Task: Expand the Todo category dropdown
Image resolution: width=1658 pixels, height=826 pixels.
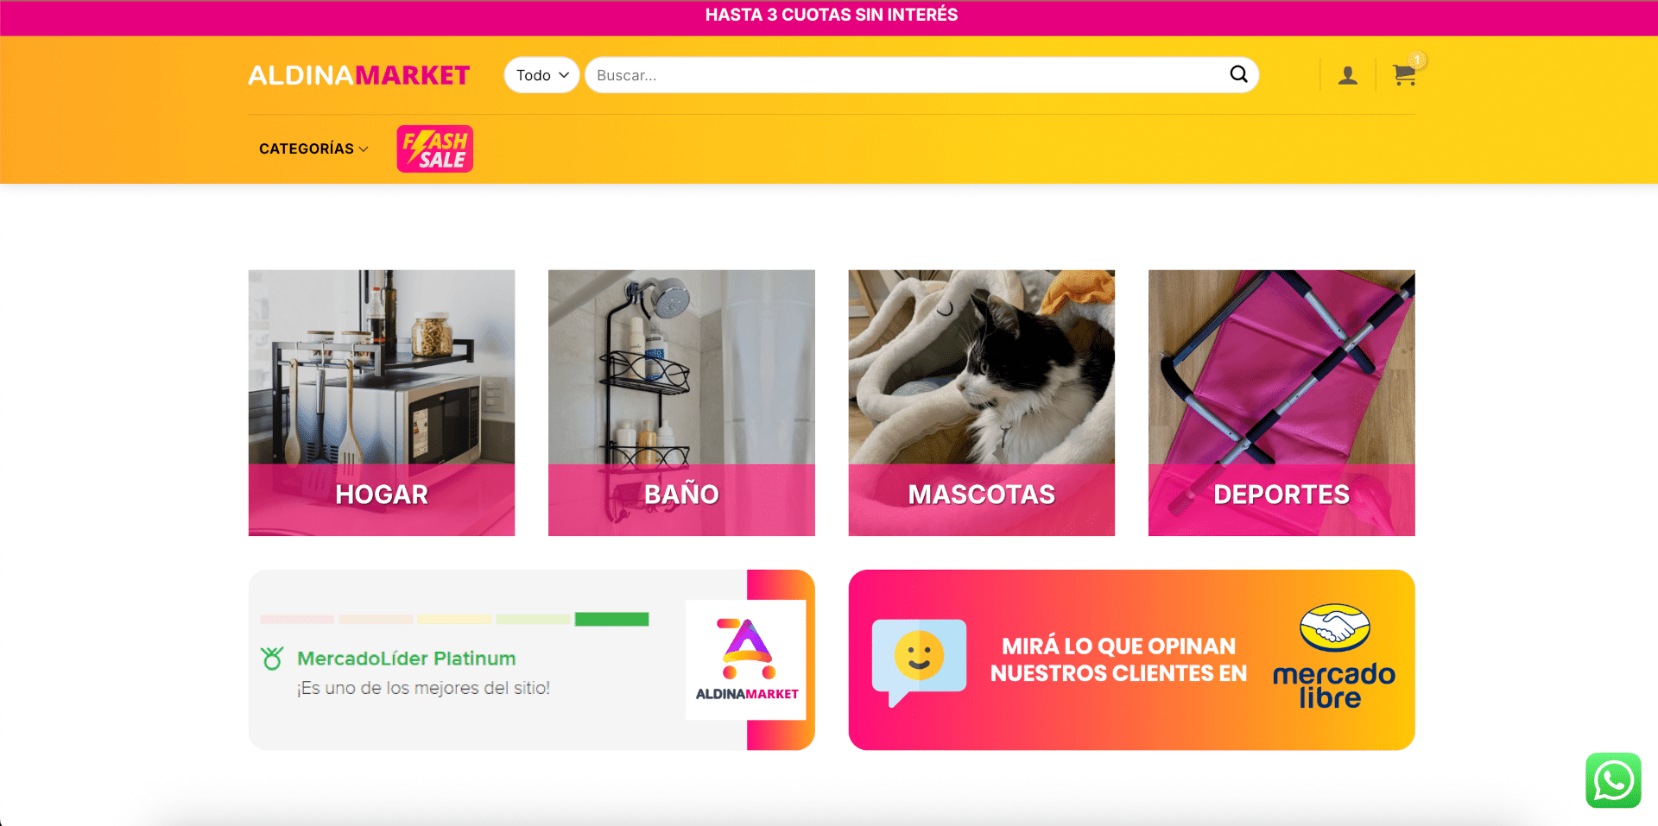Action: [541, 75]
